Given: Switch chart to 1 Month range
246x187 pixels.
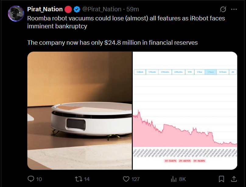Looking at the screenshot, I should (x=152, y=72).
